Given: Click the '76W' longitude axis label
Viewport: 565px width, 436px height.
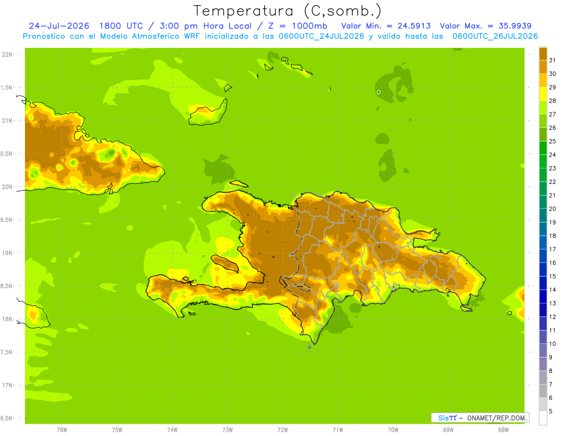Looking at the screenshot, I should pyautogui.click(x=62, y=429).
